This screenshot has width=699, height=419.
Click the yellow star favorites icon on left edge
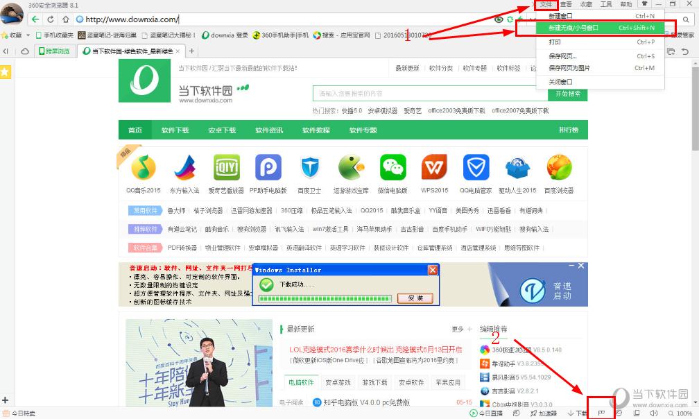click(6, 71)
